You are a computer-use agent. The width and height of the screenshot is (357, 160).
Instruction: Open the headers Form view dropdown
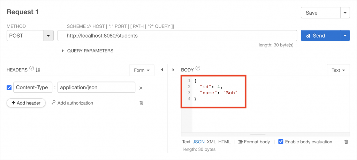coord(142,70)
